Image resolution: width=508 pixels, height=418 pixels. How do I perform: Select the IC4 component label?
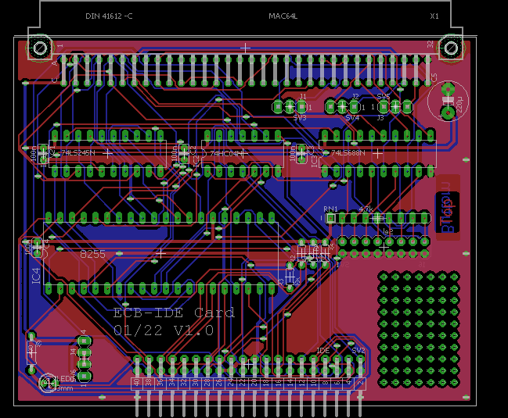tap(35, 275)
